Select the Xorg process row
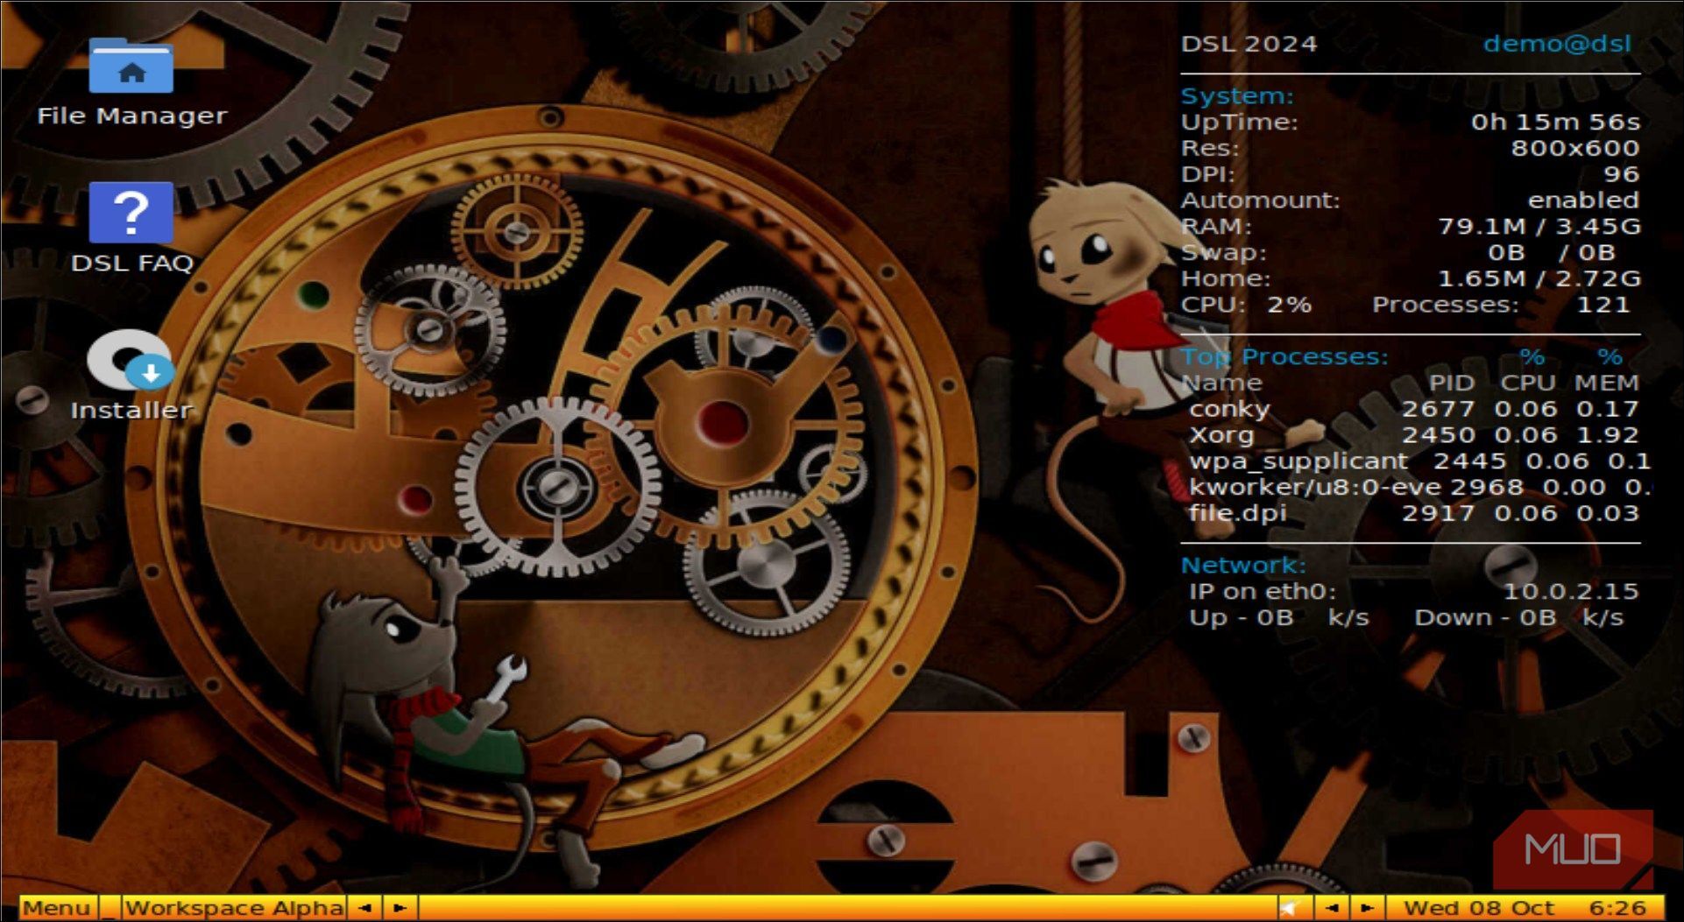Screen dimensions: 1684x922 pos(1411,435)
